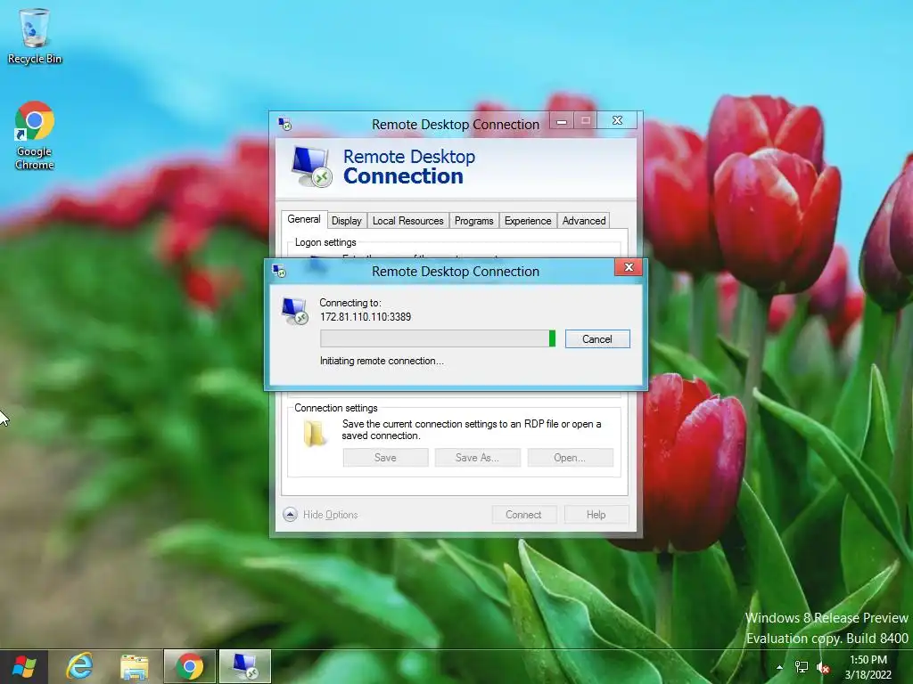Show hidden tray icons arrow
This screenshot has width=913, height=684.
(x=779, y=667)
